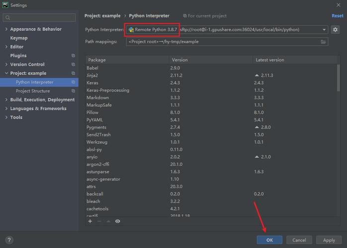This screenshot has height=248, width=347.
Task: Select the Send2Trash package row
Action: pyautogui.click(x=211, y=135)
